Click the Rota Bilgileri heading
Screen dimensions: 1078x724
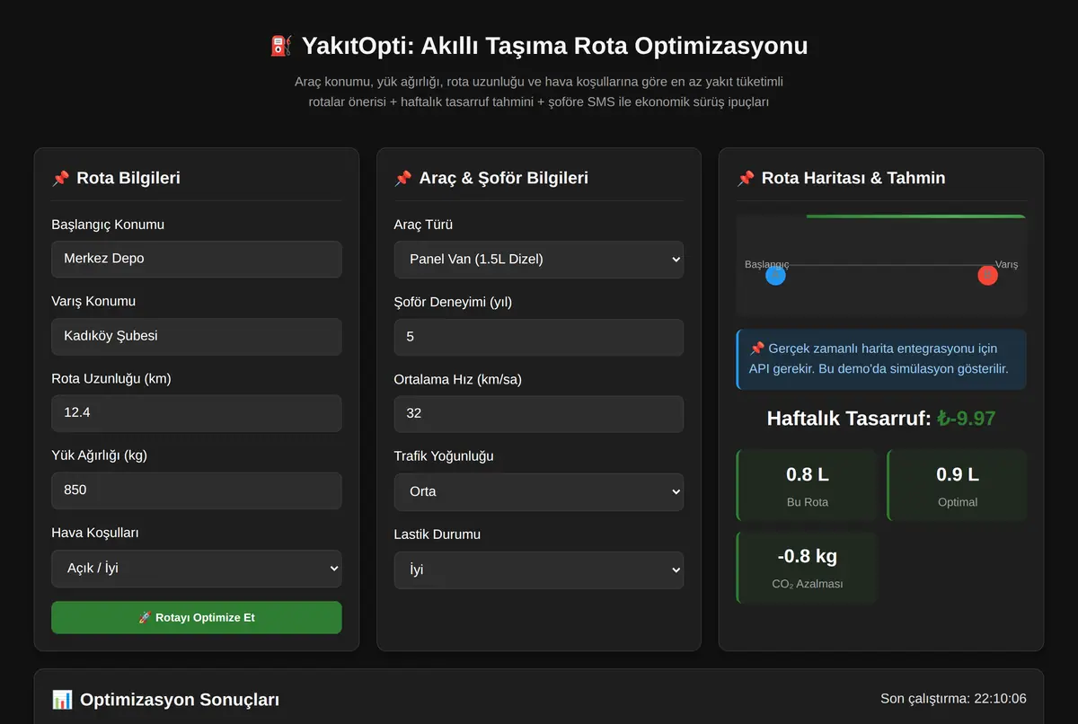click(x=128, y=179)
